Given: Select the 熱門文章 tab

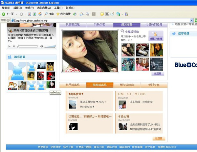Looking at the screenshot, I should pos(154,85).
